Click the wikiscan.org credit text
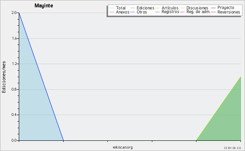 pyautogui.click(x=122, y=147)
